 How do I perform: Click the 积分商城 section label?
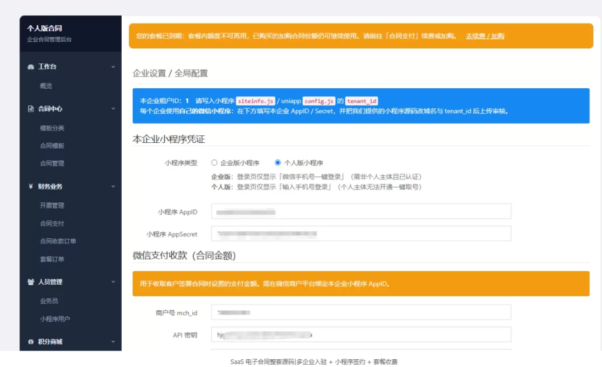tap(51, 342)
